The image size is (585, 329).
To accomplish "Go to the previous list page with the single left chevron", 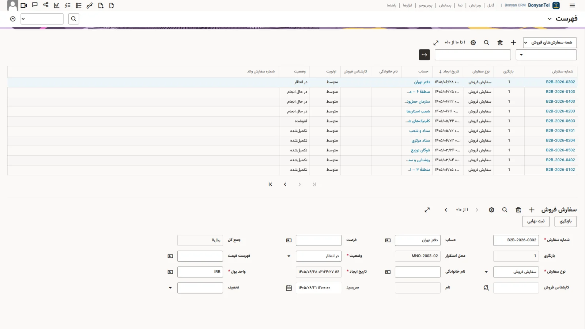I will 285,185.
